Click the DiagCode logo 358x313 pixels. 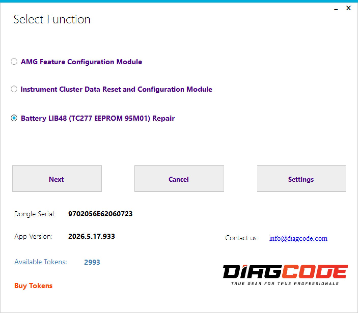285,275
